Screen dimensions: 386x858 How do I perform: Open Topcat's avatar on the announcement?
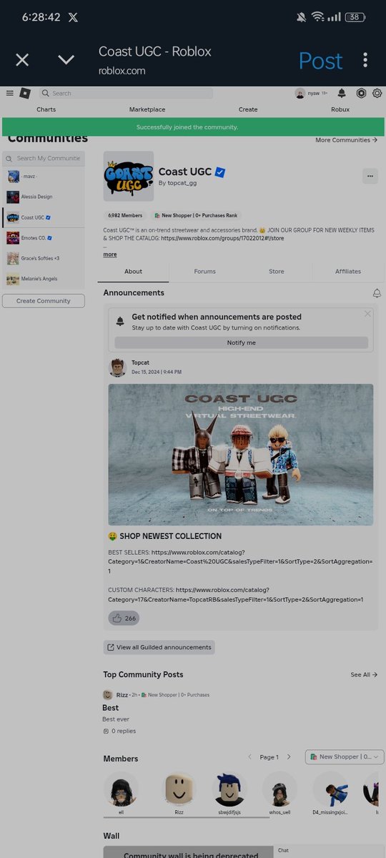click(x=117, y=368)
